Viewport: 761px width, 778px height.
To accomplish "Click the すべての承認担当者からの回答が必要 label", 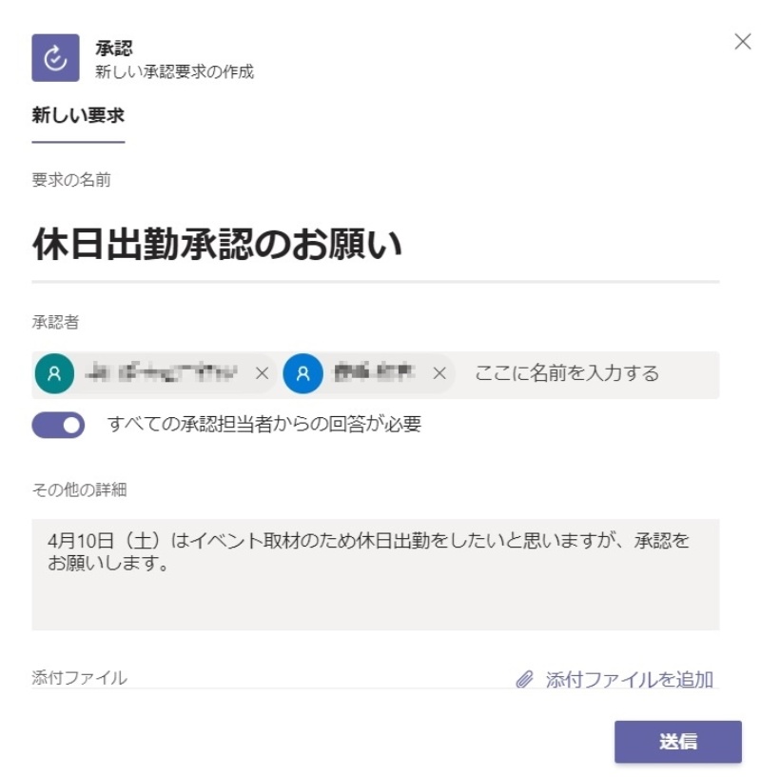I will (x=264, y=425).
